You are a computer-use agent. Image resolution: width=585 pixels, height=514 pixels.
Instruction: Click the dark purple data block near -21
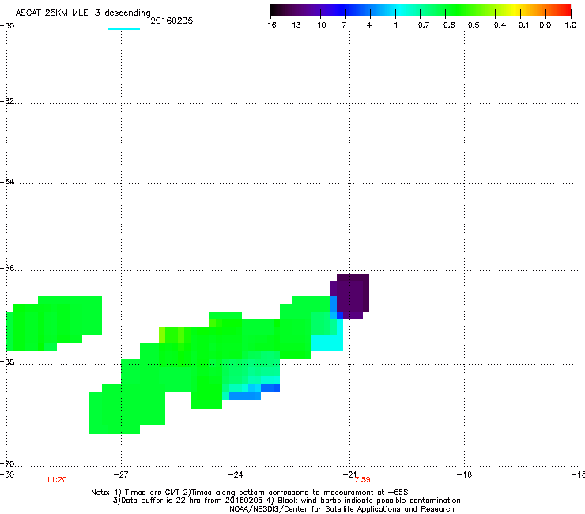point(350,297)
